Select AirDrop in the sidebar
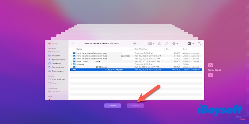 tap(55, 52)
